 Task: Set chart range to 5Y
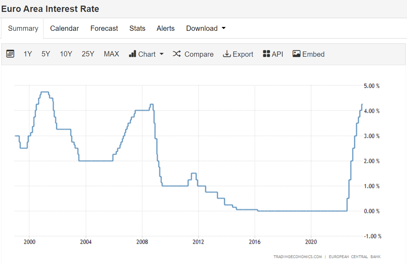tap(46, 54)
